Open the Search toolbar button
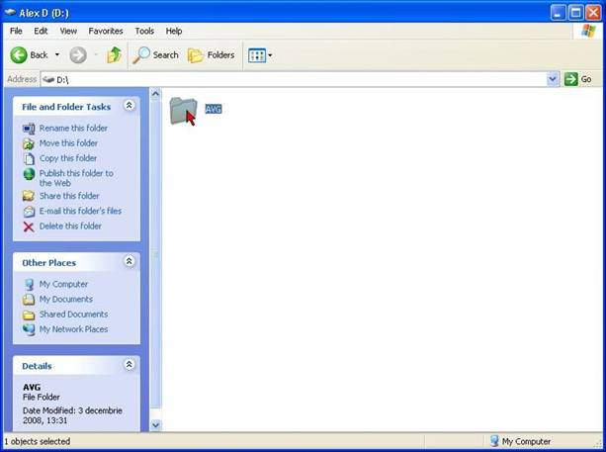Screen dimensions: 606x452 [x=156, y=55]
